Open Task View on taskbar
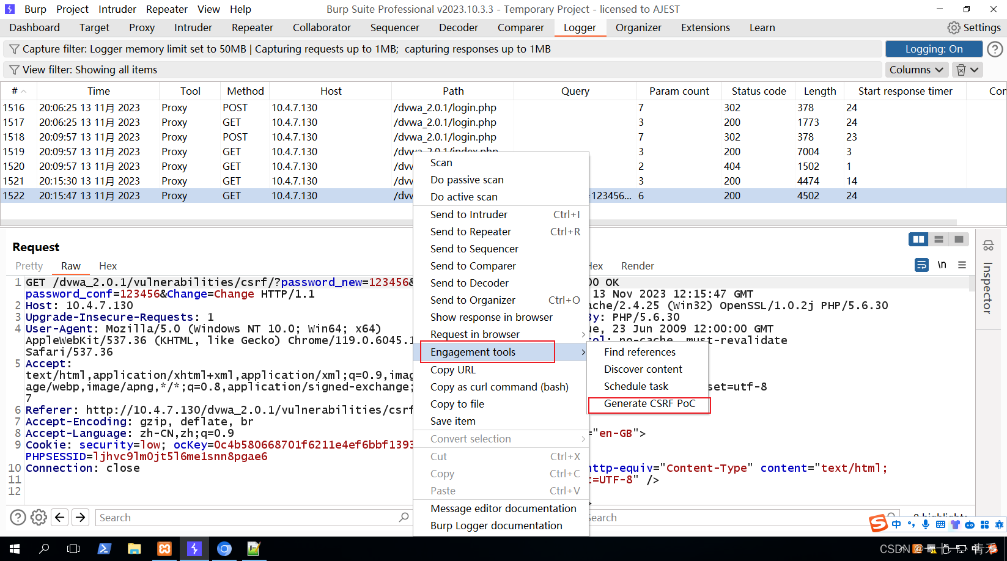1007x561 pixels. (73, 549)
